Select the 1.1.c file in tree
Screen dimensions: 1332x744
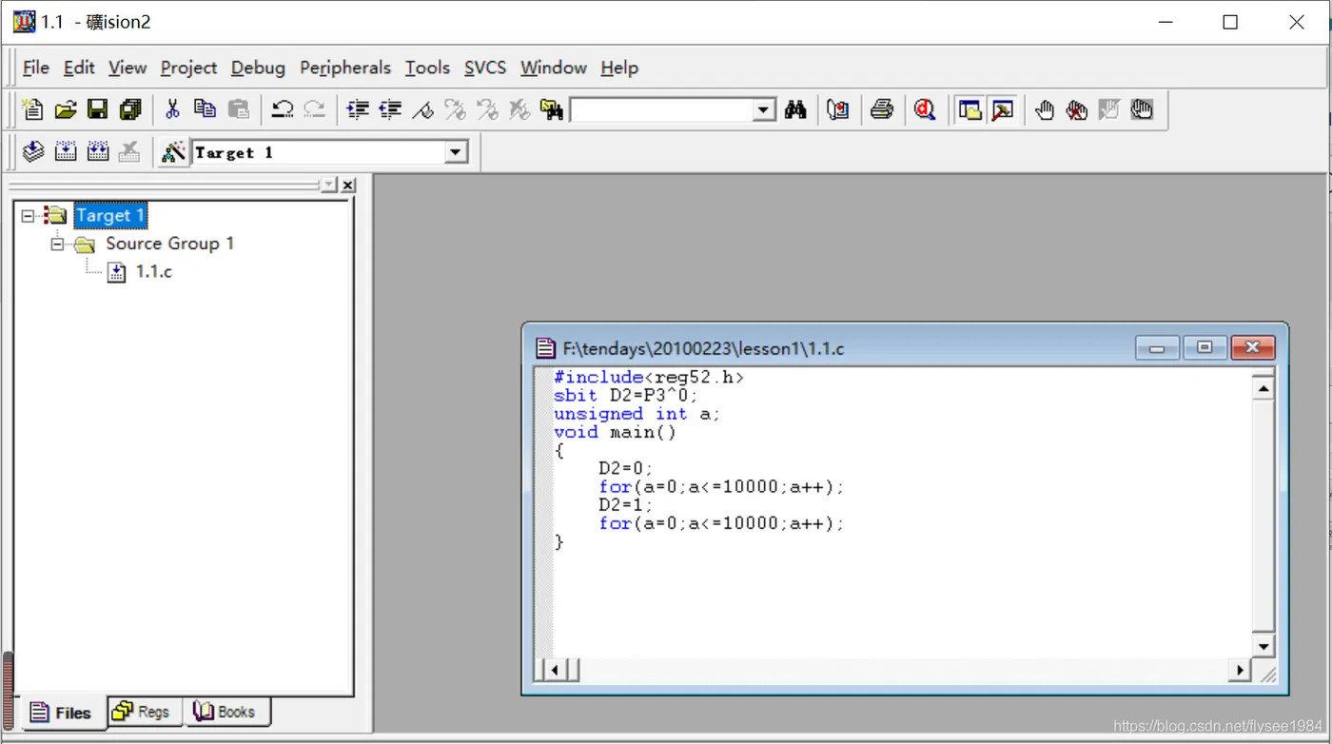point(153,272)
